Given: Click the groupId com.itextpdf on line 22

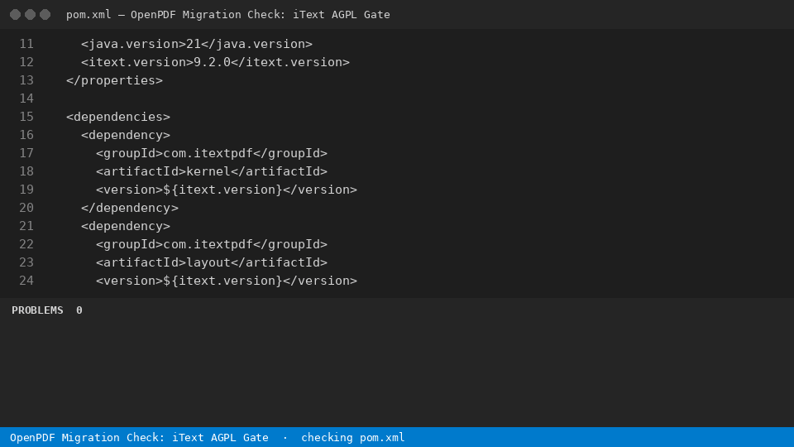Looking at the screenshot, I should (212, 245).
